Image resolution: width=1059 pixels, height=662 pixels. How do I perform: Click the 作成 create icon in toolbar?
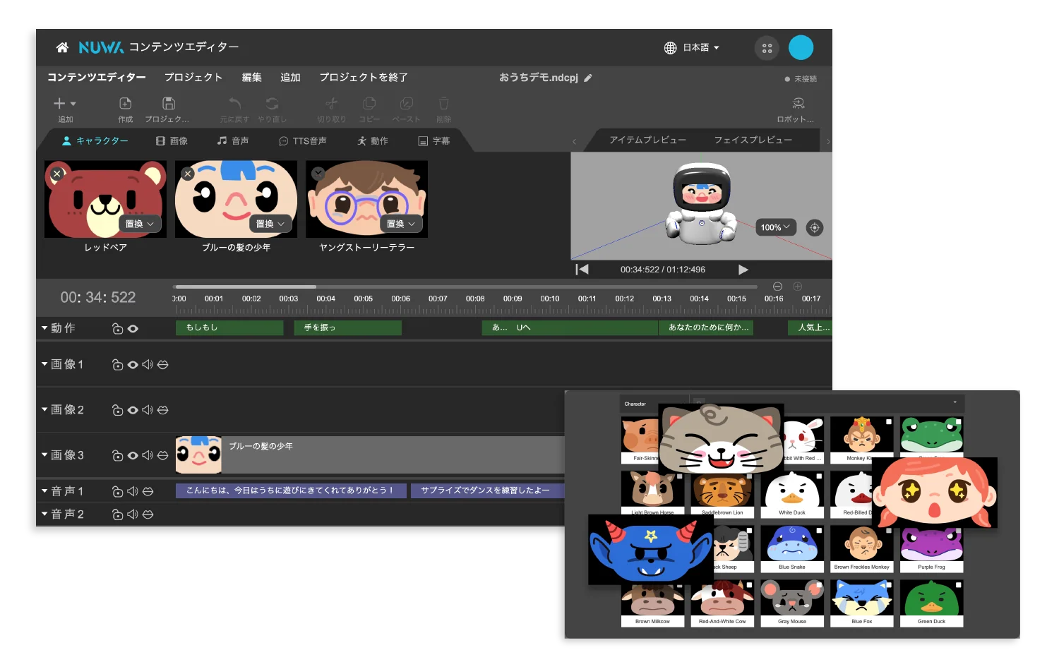[125, 104]
